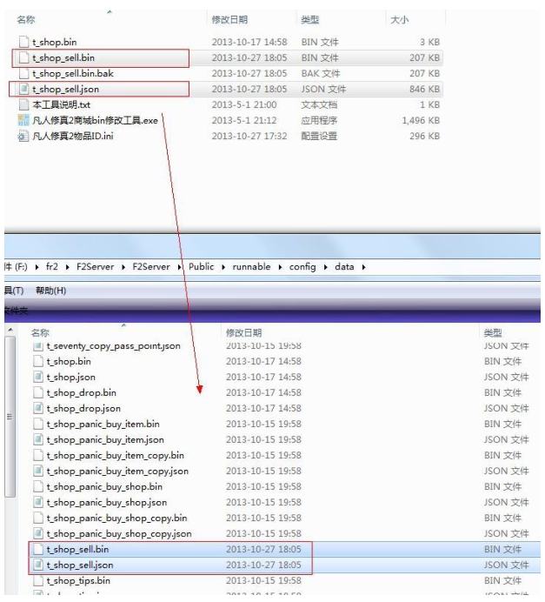Click the 凡人修真2物品ID.ini settings icon
This screenshot has width=545, height=602.
pyautogui.click(x=23, y=136)
